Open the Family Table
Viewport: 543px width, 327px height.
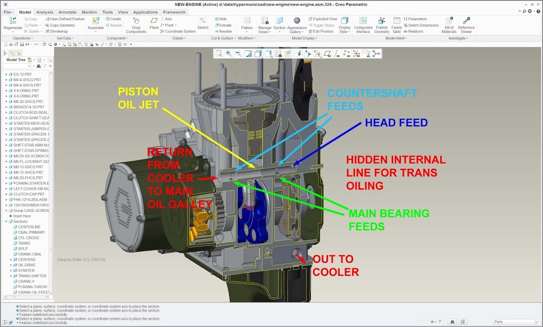pos(397,21)
